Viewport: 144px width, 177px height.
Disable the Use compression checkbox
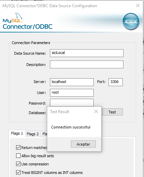click(x=18, y=164)
